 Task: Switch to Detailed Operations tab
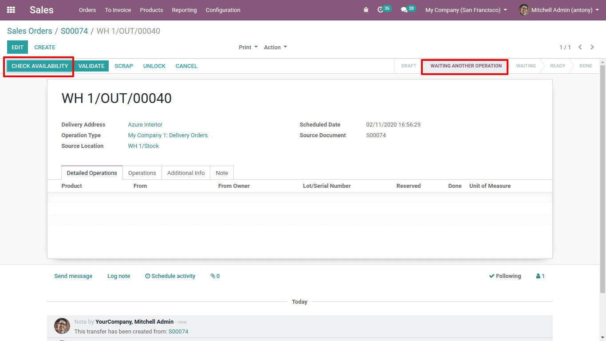coord(92,173)
